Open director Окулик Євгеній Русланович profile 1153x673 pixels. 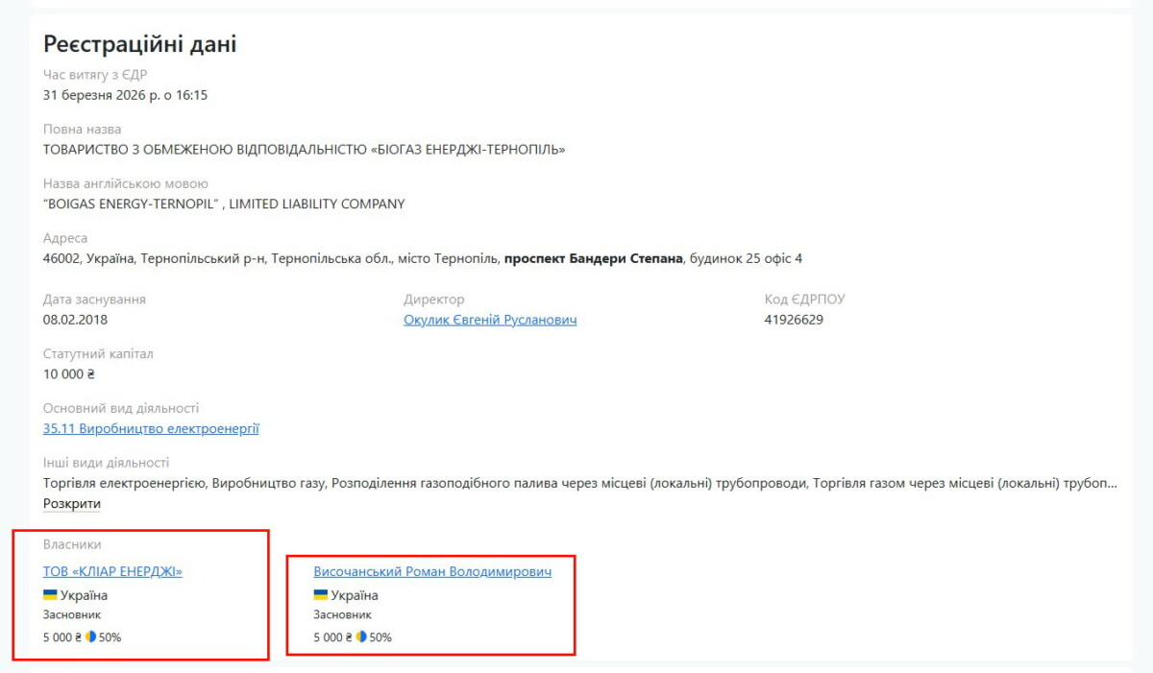(490, 320)
